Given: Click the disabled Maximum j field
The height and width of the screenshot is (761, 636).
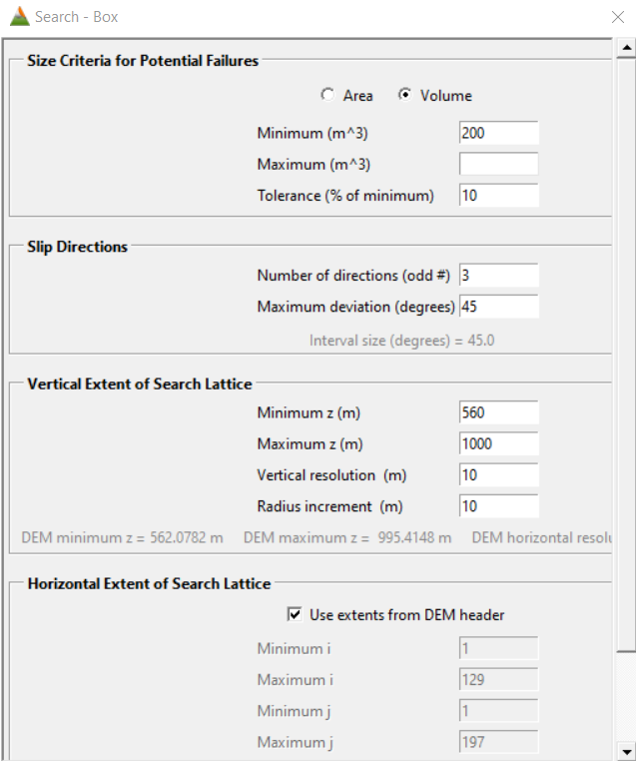Looking at the screenshot, I should tap(498, 742).
